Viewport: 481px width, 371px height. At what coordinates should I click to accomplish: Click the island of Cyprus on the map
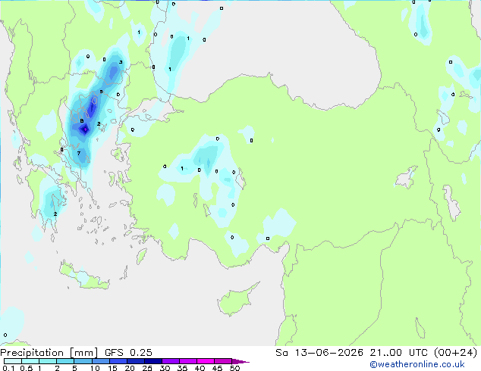pyautogui.click(x=236, y=301)
